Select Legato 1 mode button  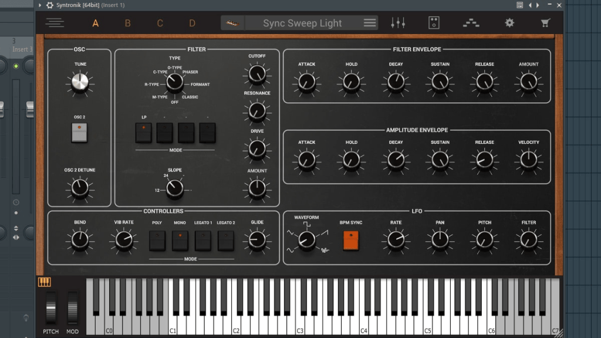click(x=202, y=241)
